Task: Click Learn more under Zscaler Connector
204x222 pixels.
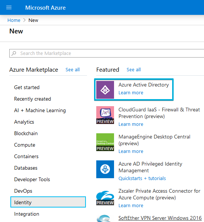Action: tap(131, 205)
